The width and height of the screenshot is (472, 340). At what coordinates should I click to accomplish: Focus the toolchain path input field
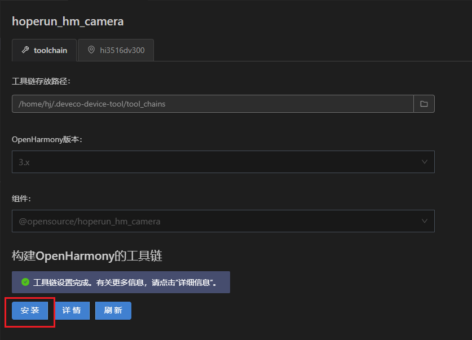[213, 104]
